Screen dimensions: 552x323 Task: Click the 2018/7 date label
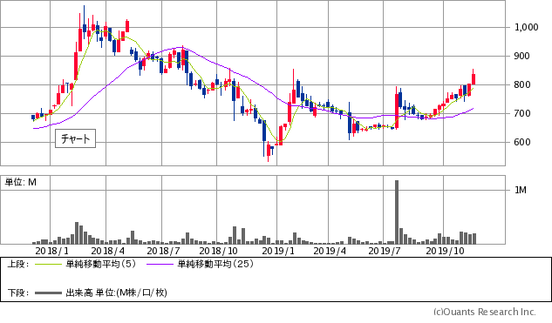[x=163, y=251]
